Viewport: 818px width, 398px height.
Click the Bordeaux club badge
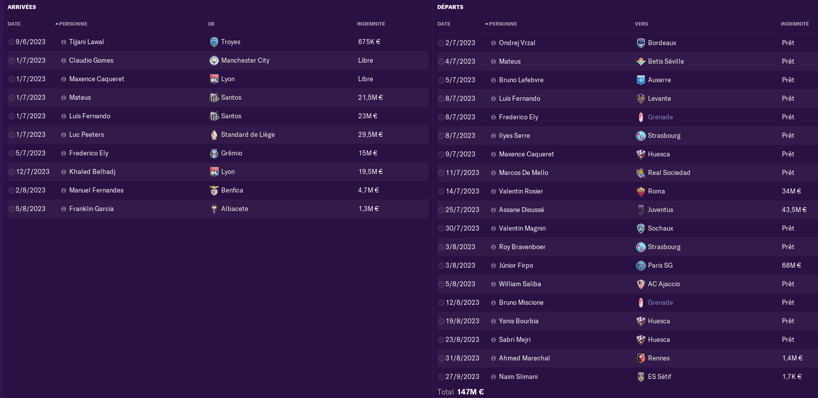641,43
